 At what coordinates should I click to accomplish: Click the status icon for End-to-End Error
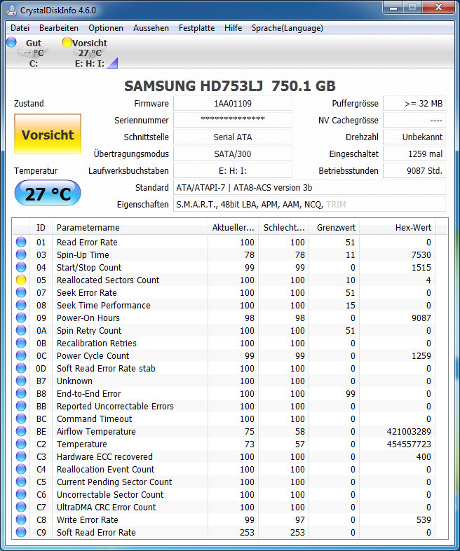click(21, 393)
